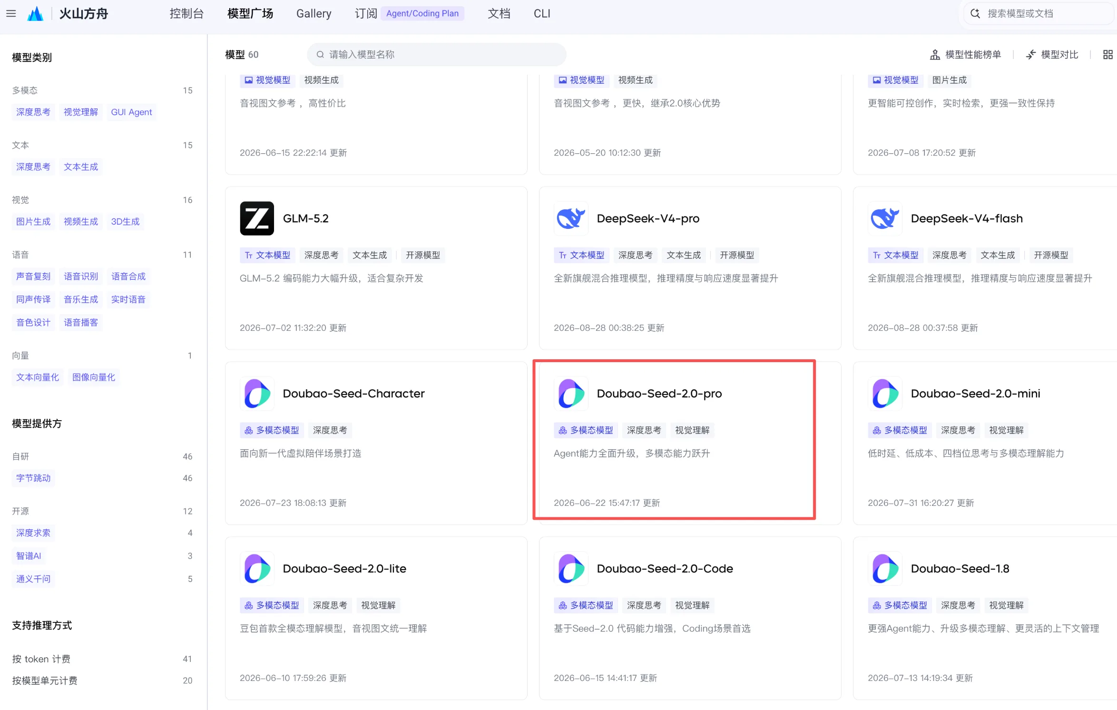The image size is (1117, 710).
Task: Focus the 搜索模型或文档 search box
Action: point(1040,13)
